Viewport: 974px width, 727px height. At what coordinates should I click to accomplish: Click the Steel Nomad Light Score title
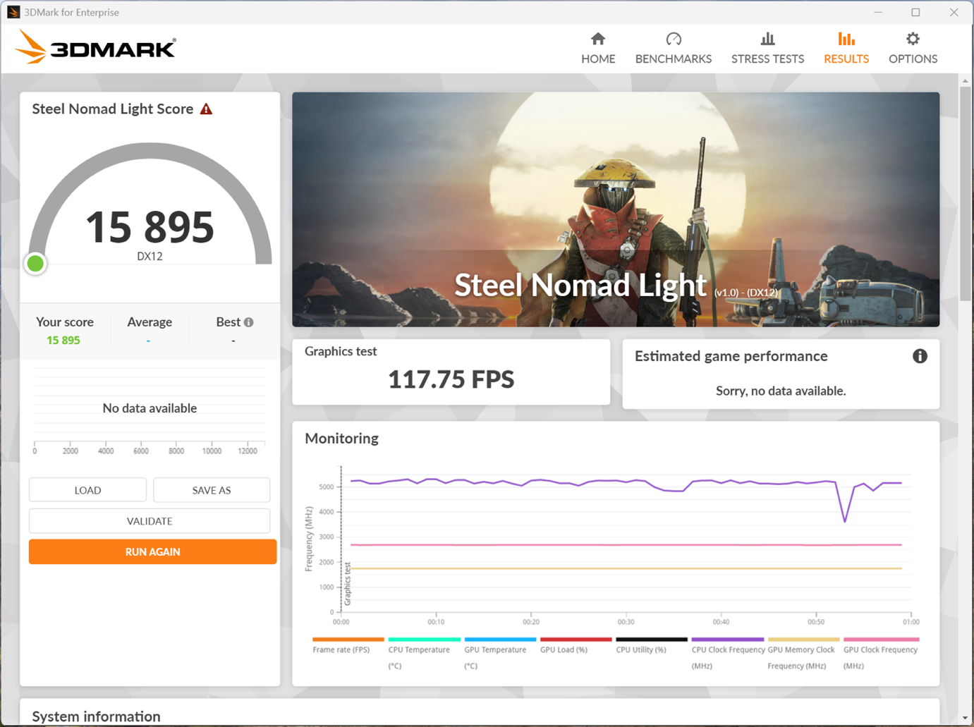click(x=113, y=109)
